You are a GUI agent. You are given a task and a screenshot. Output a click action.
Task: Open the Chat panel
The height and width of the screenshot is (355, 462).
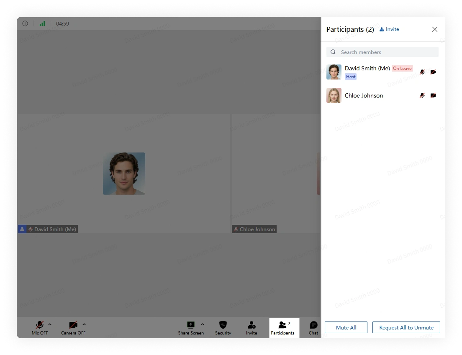[313, 328]
